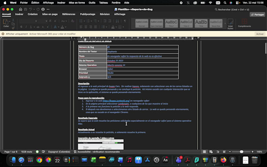Click the align left icon
The image size is (267, 167).
pos(81,27)
